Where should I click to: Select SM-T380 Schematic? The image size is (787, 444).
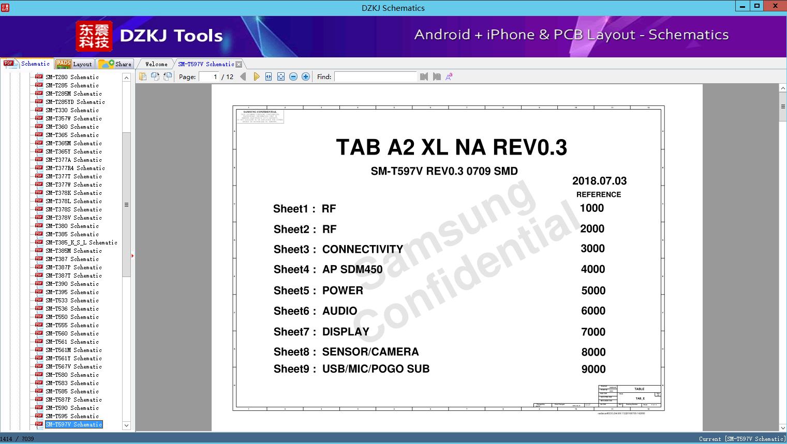72,226
